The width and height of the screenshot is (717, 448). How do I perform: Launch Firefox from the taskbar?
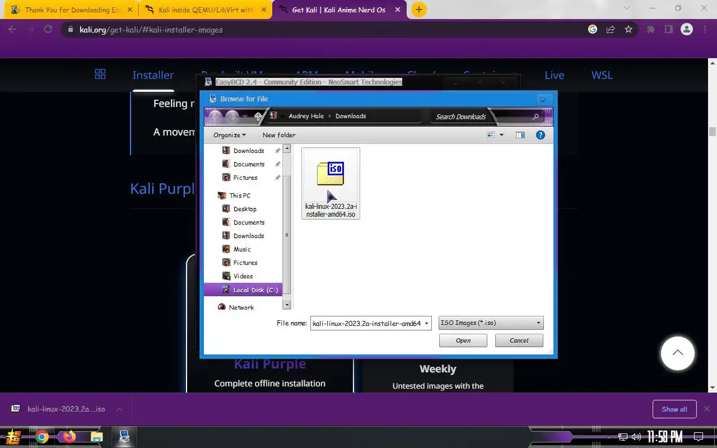click(x=69, y=437)
